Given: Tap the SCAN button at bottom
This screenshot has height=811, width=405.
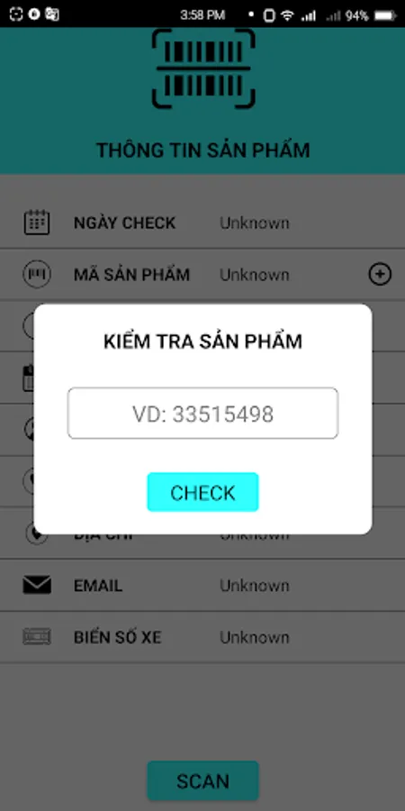Looking at the screenshot, I should pyautogui.click(x=202, y=780).
